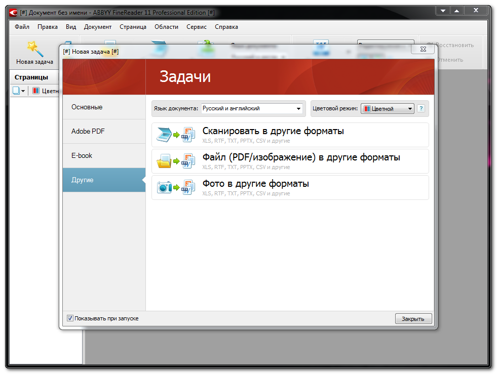Click the camera icon for Фото в другие форматы
Screen dimensions: 497x374
(165, 187)
